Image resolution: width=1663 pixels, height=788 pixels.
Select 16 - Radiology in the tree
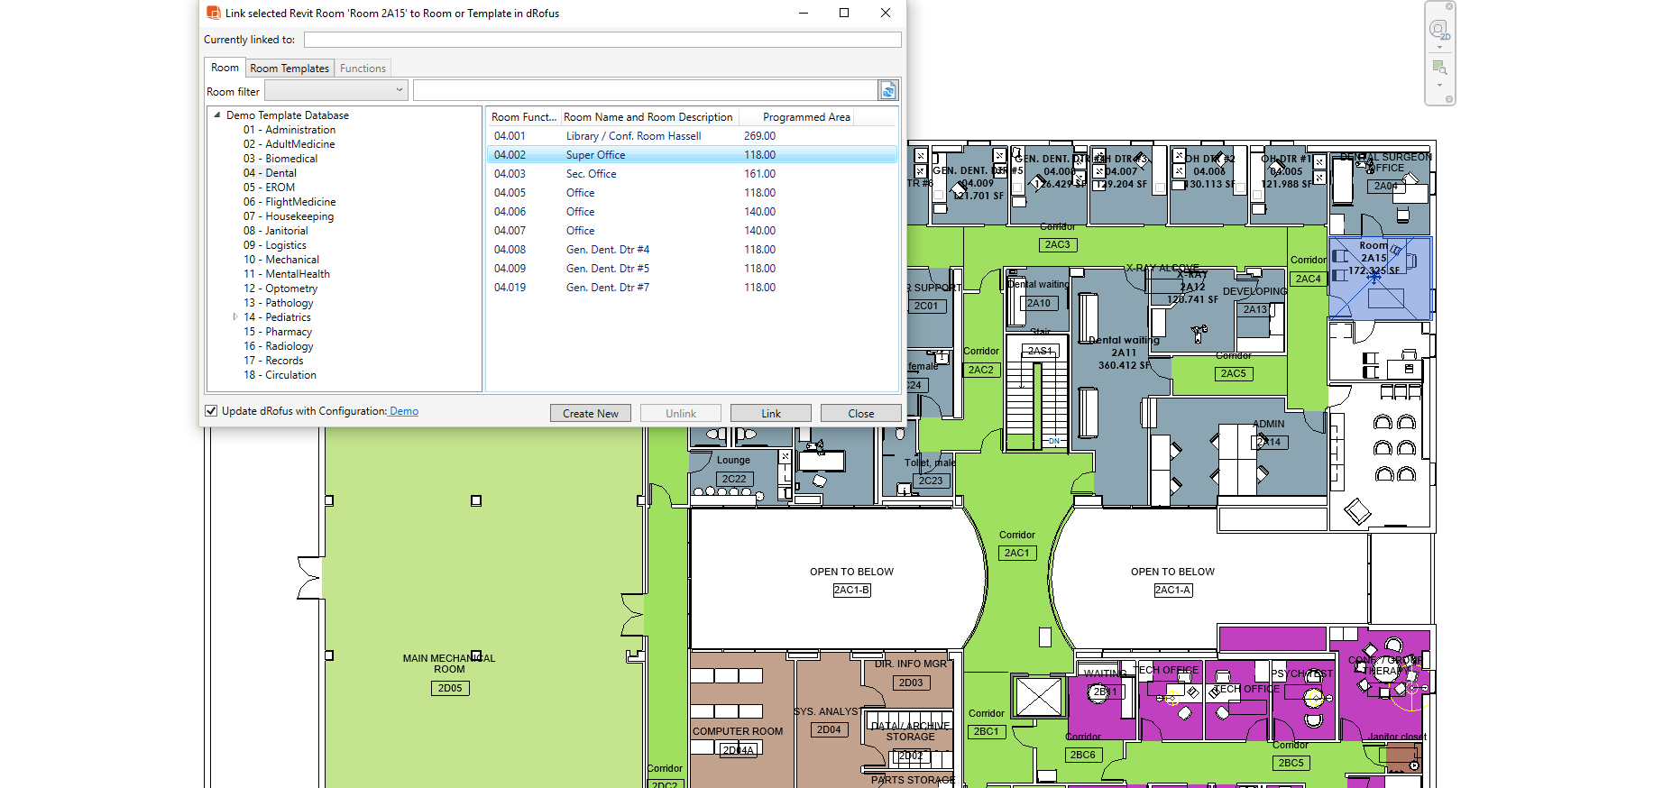coord(278,346)
